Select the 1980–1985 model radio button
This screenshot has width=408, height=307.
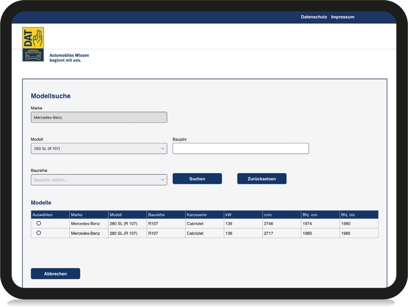click(x=39, y=233)
